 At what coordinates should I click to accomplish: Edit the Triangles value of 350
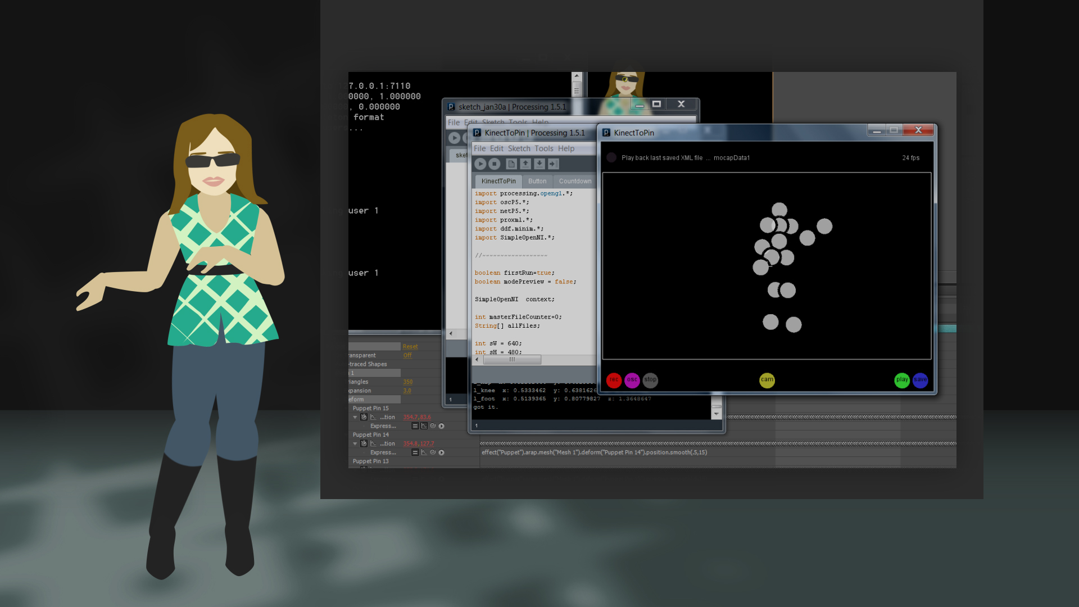[407, 382]
